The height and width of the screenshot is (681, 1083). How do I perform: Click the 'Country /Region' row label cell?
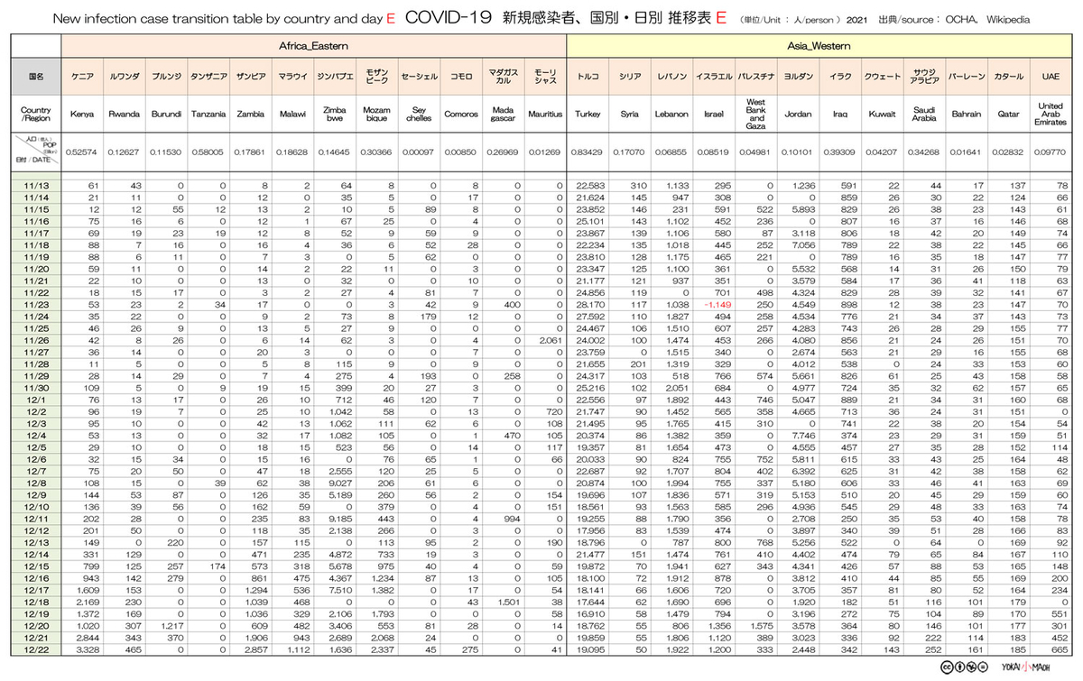37,115
